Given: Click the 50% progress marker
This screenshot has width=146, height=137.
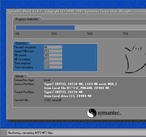Looking at the screenshot, I should click(x=90, y=34).
